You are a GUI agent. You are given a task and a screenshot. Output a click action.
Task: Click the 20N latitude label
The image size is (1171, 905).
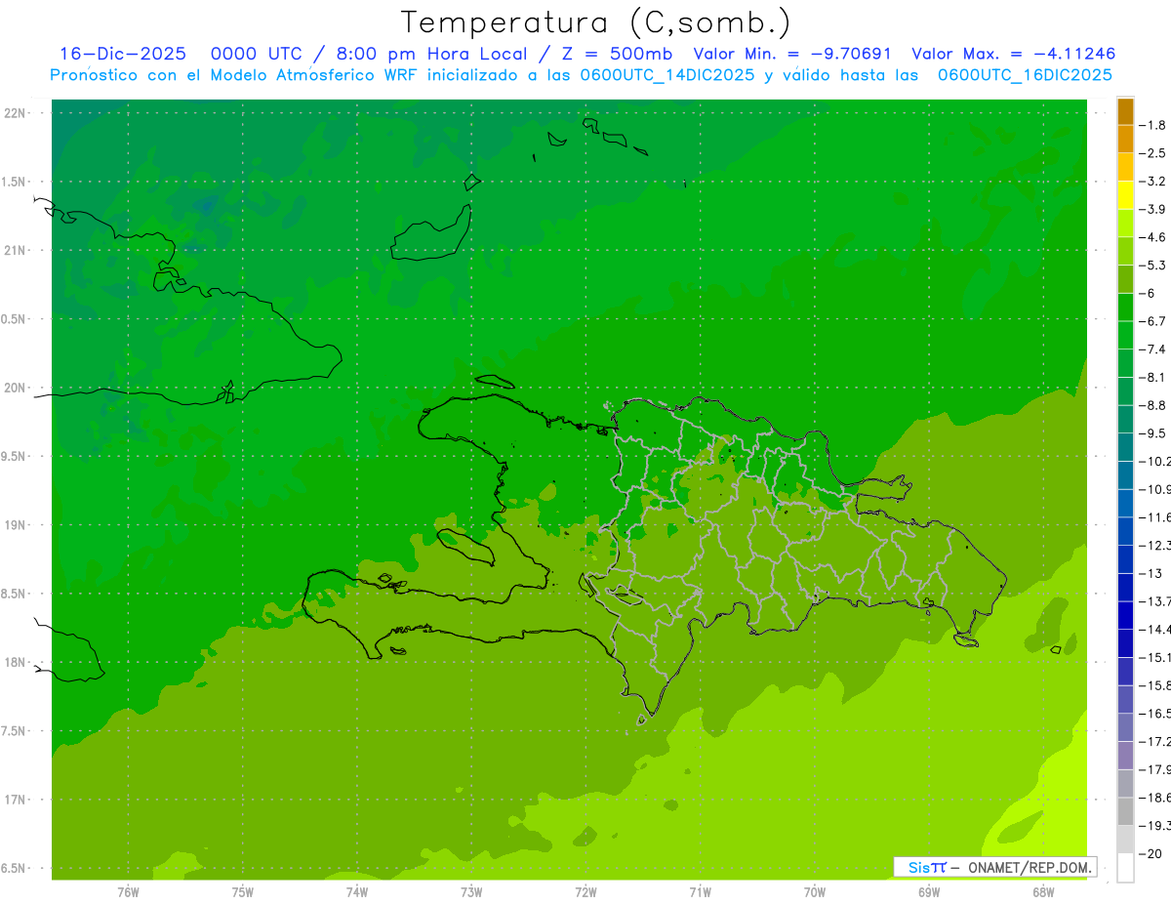coord(16,388)
